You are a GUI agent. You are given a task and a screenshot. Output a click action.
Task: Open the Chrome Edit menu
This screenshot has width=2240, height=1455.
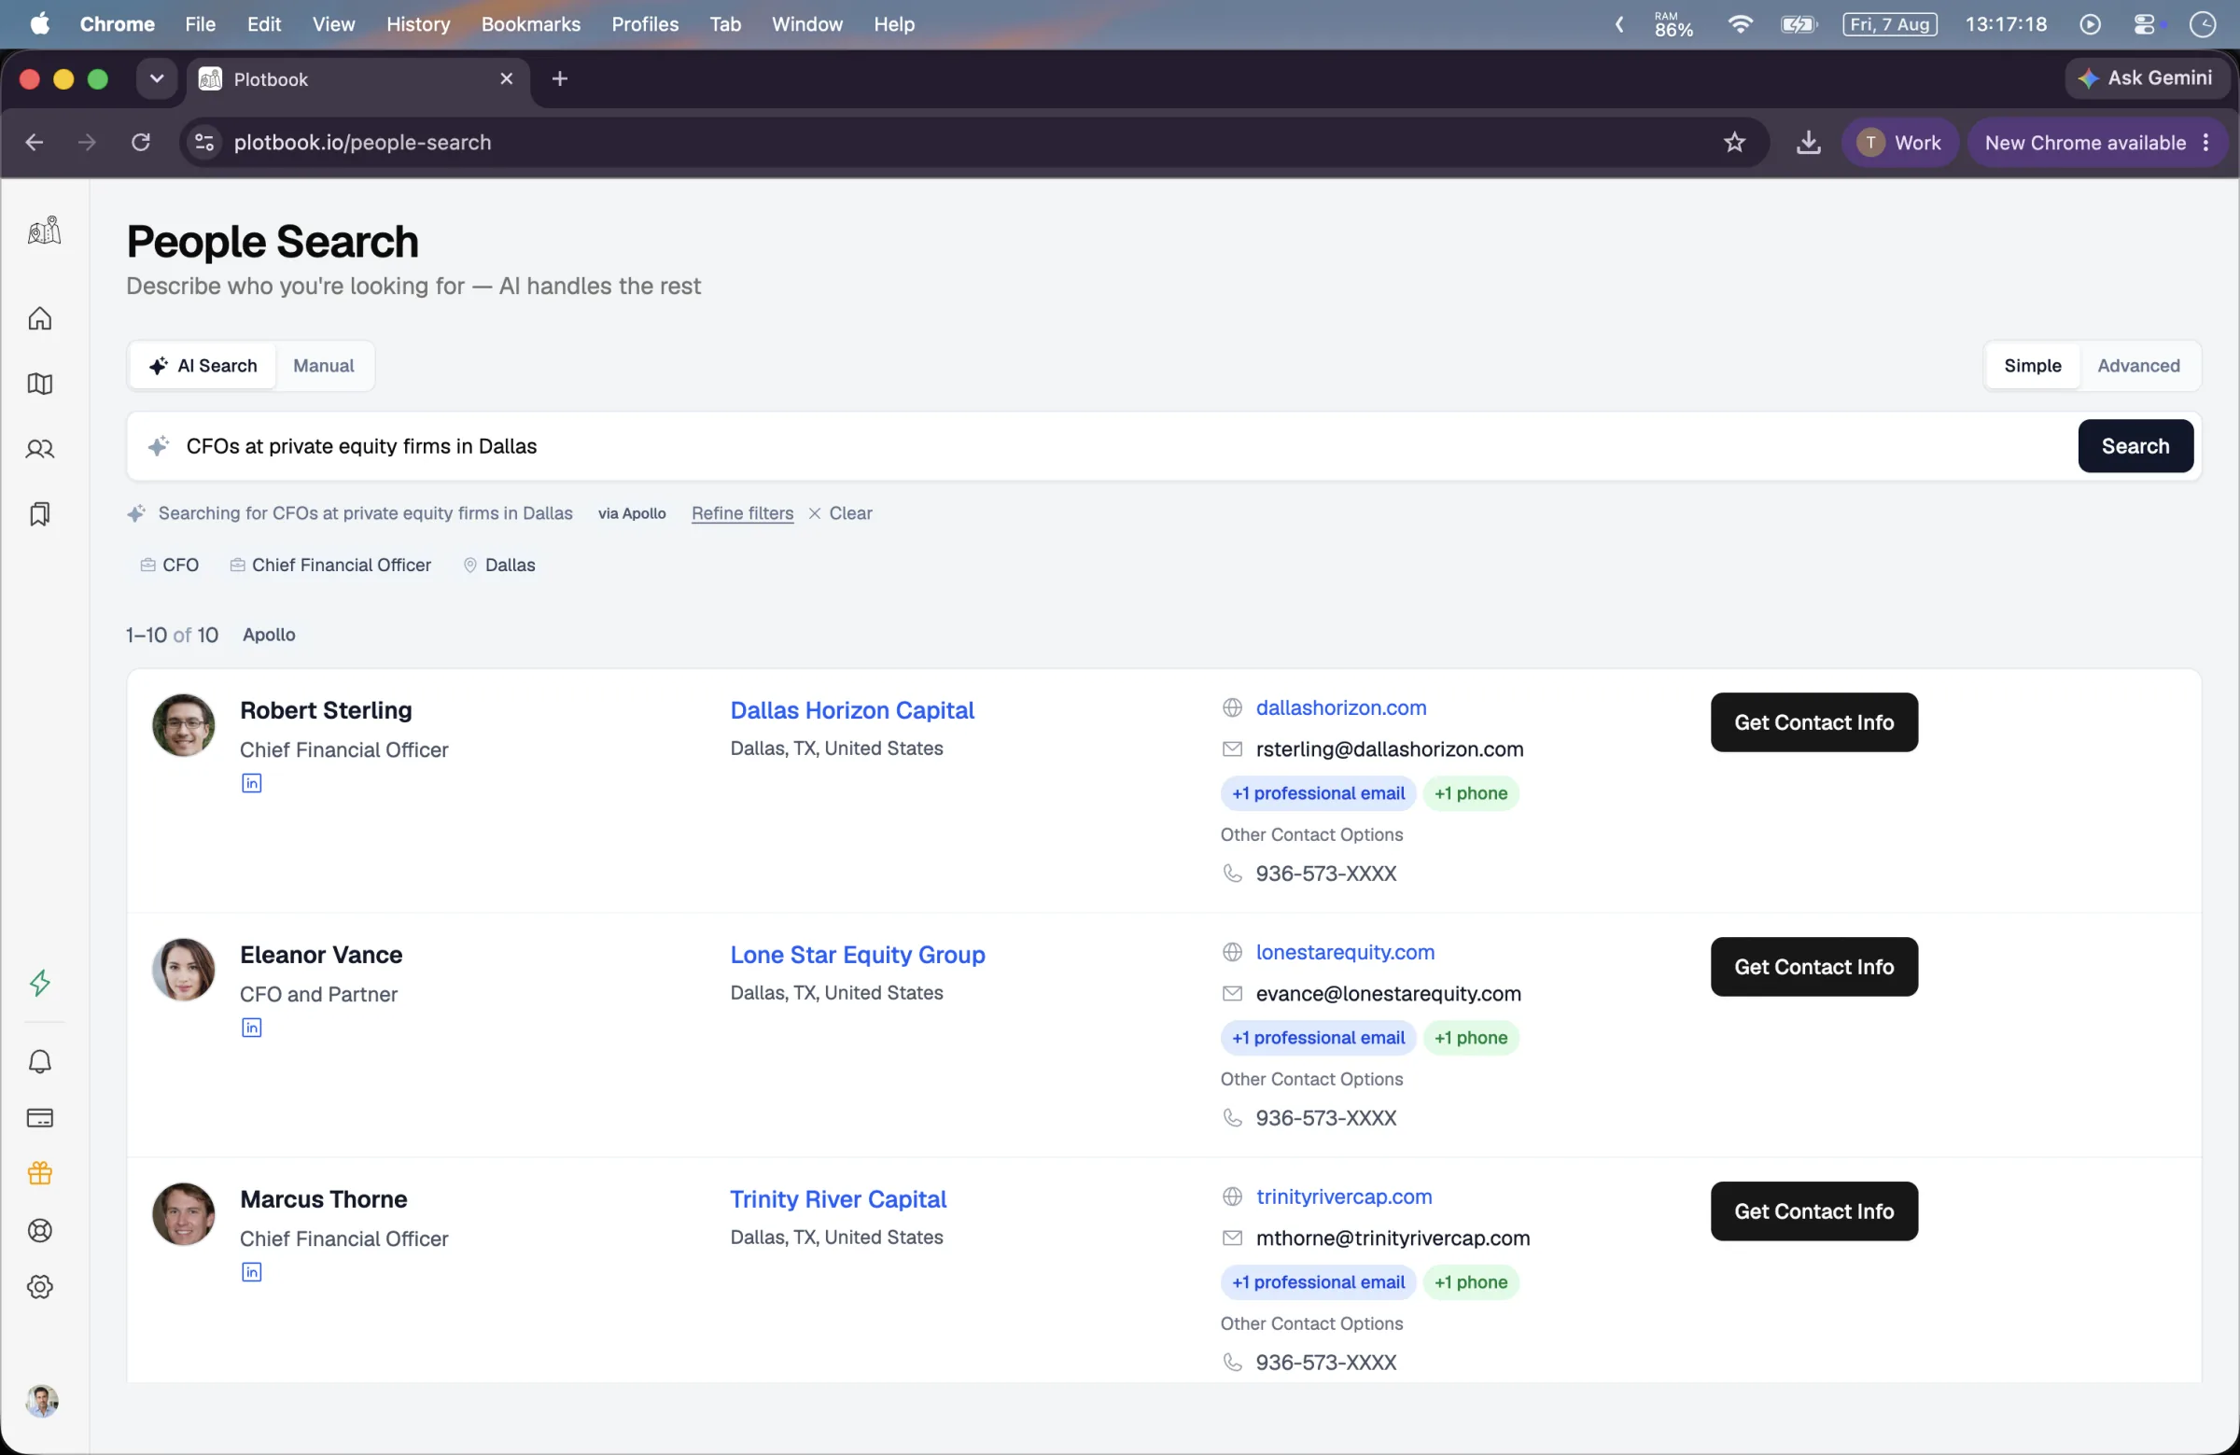(263, 24)
